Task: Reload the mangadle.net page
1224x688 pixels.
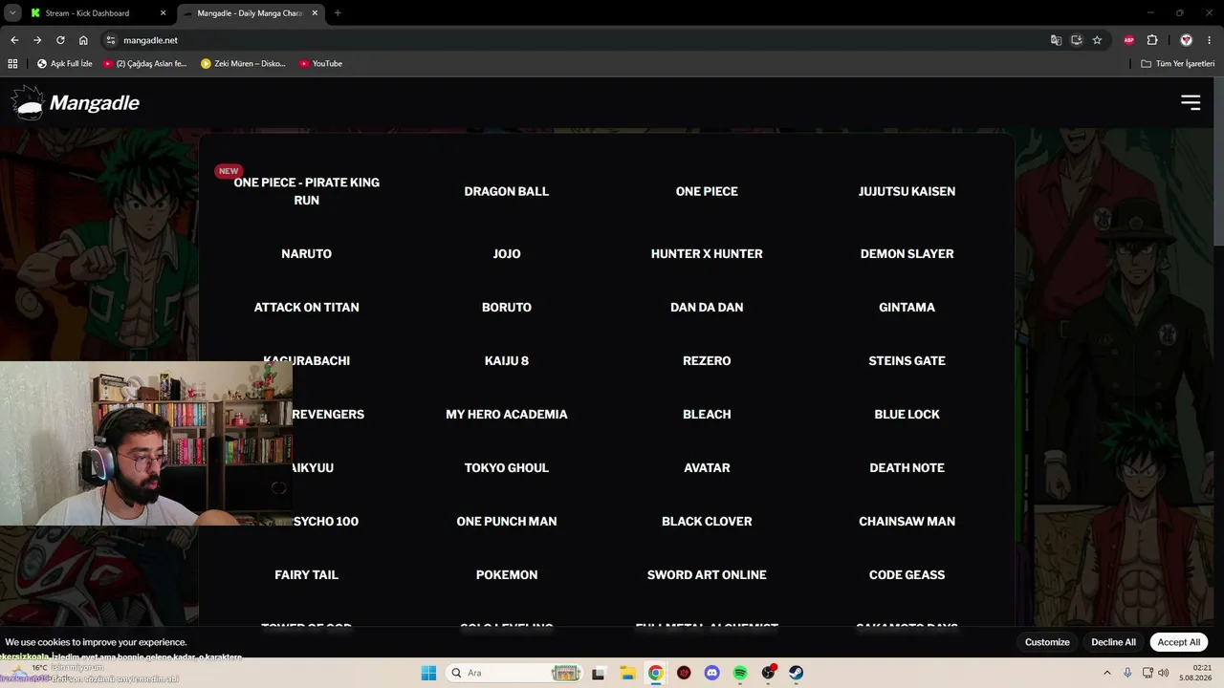Action: (60, 40)
